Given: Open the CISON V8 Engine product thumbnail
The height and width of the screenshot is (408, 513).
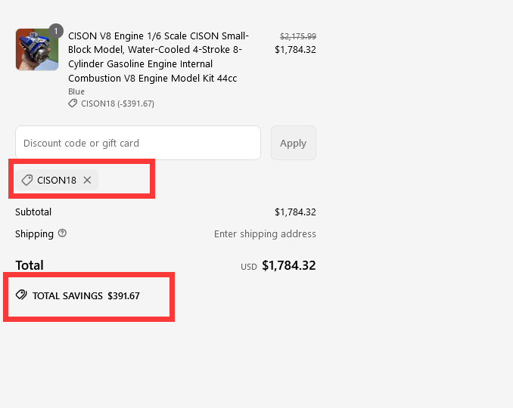Looking at the screenshot, I should point(36,51).
